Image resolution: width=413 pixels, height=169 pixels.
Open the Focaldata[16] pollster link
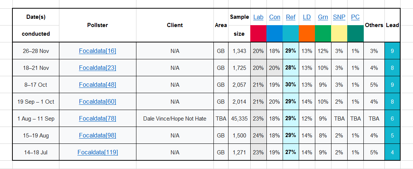coord(97,51)
